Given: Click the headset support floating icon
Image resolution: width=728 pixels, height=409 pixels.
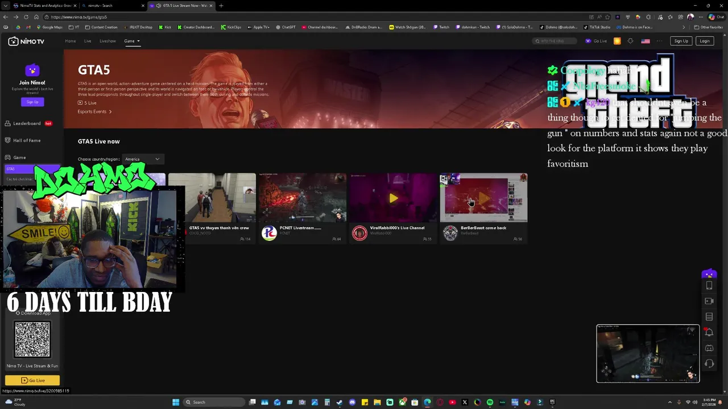Looking at the screenshot, I should (709, 364).
